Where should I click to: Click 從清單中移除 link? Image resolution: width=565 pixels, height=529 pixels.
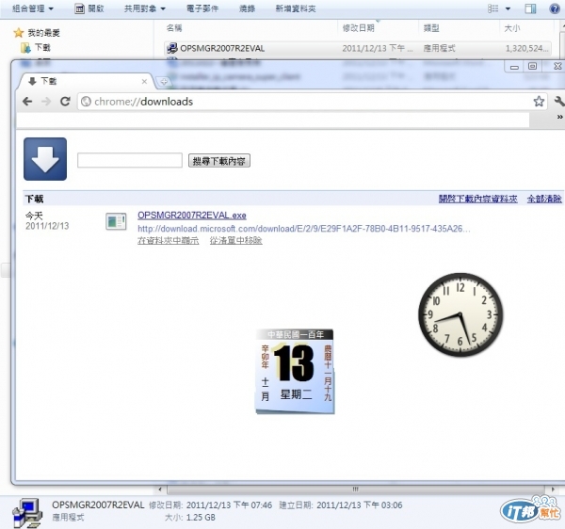point(236,241)
